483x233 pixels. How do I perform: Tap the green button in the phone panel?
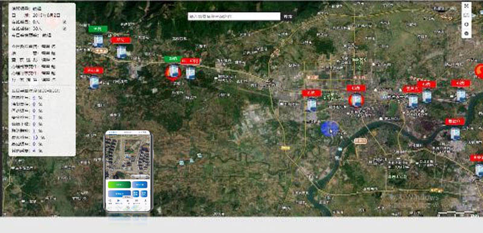(119, 184)
